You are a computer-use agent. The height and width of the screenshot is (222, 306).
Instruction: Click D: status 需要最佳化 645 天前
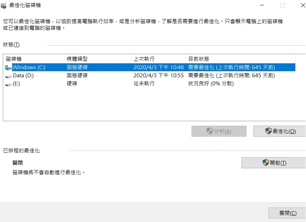[231, 76]
